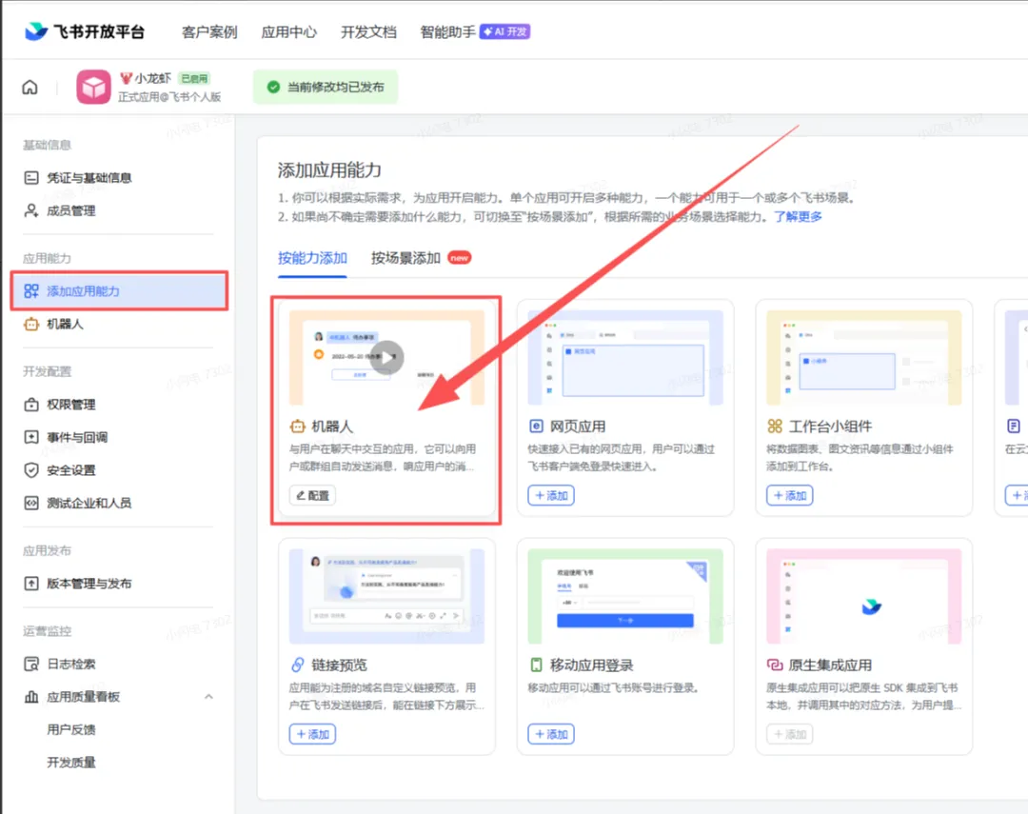This screenshot has width=1028, height=814.
Task: Click the green check icon in the publish status
Action: pos(273,88)
